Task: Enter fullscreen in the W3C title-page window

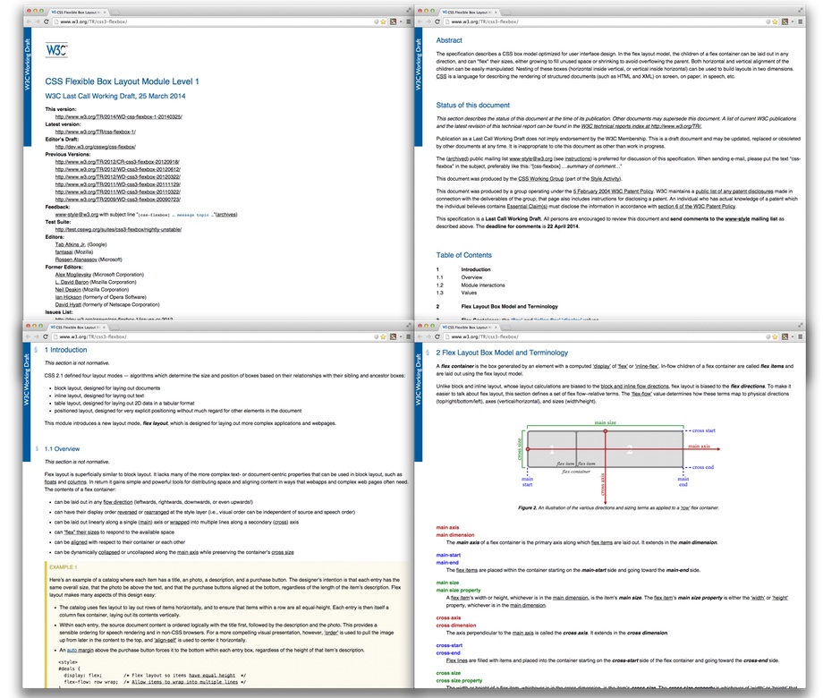Action: pos(409,11)
